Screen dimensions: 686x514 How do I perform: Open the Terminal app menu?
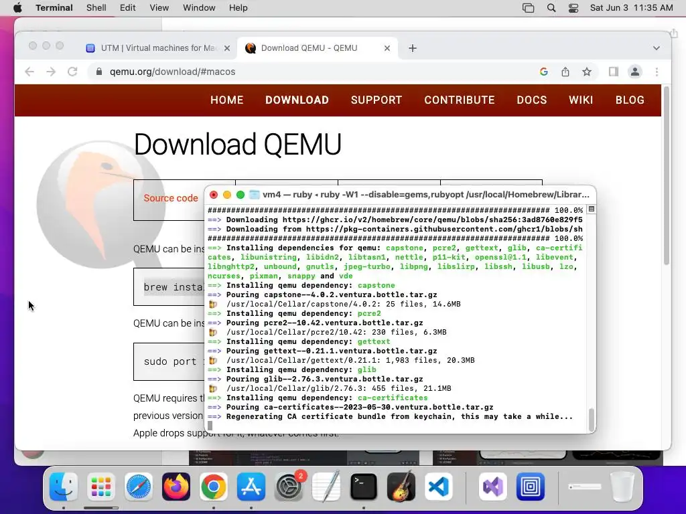[x=54, y=8]
